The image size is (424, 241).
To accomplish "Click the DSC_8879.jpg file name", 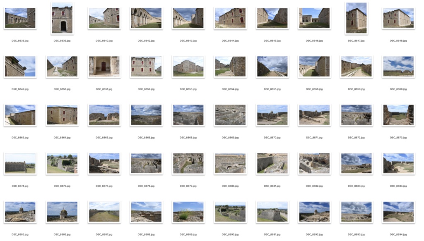I will [188, 186].
